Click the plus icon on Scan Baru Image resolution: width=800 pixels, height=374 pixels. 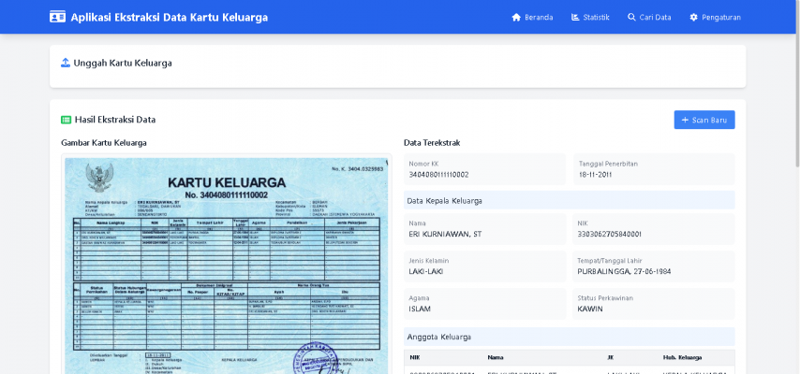(x=685, y=121)
